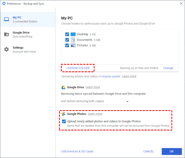185x158 pixels.
Task: Click the CHOOSE FOLDER button
Action: (x=78, y=68)
